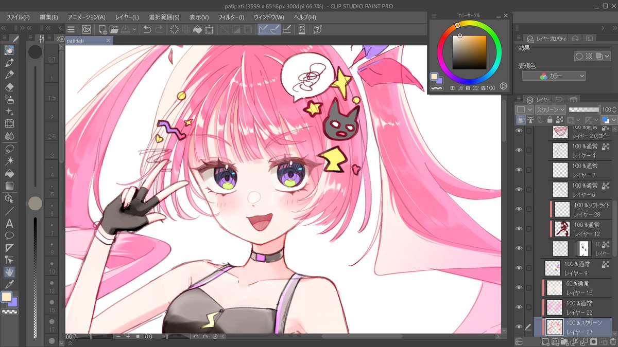This screenshot has width=618, height=347.
Task: Click the Scale/Rotate transform icon
Action: [210, 29]
